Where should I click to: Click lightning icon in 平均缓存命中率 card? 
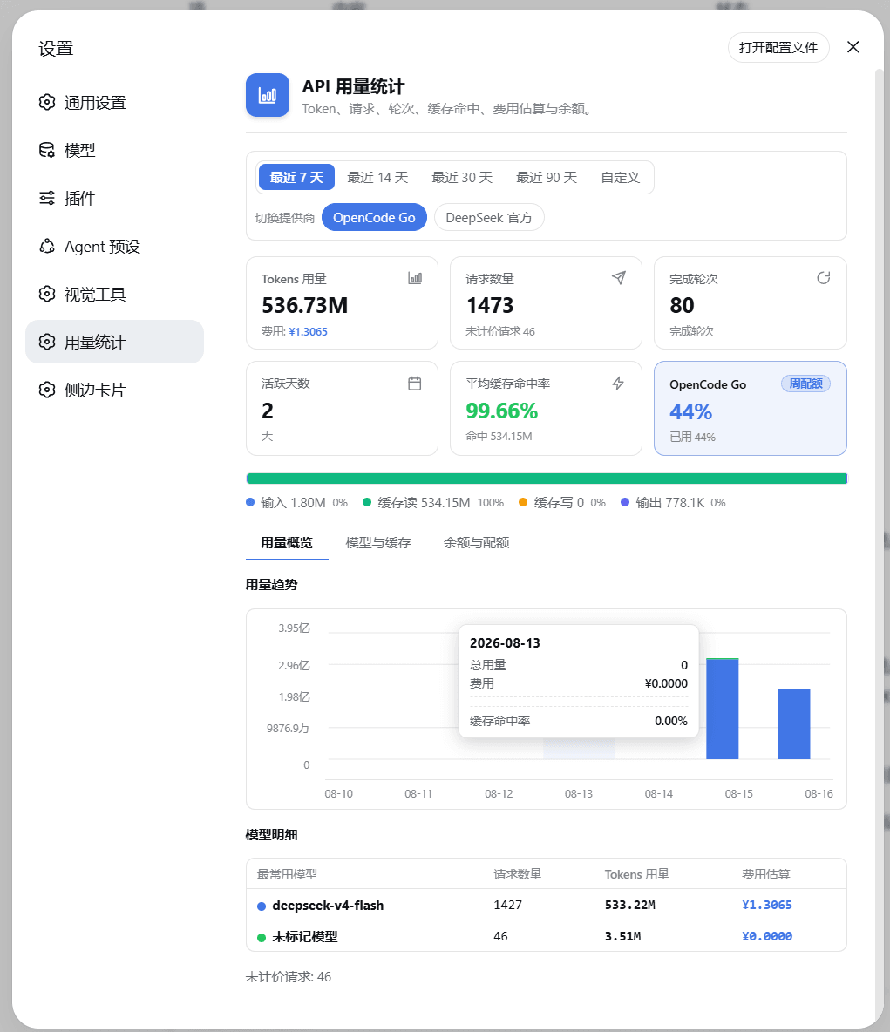coord(618,383)
